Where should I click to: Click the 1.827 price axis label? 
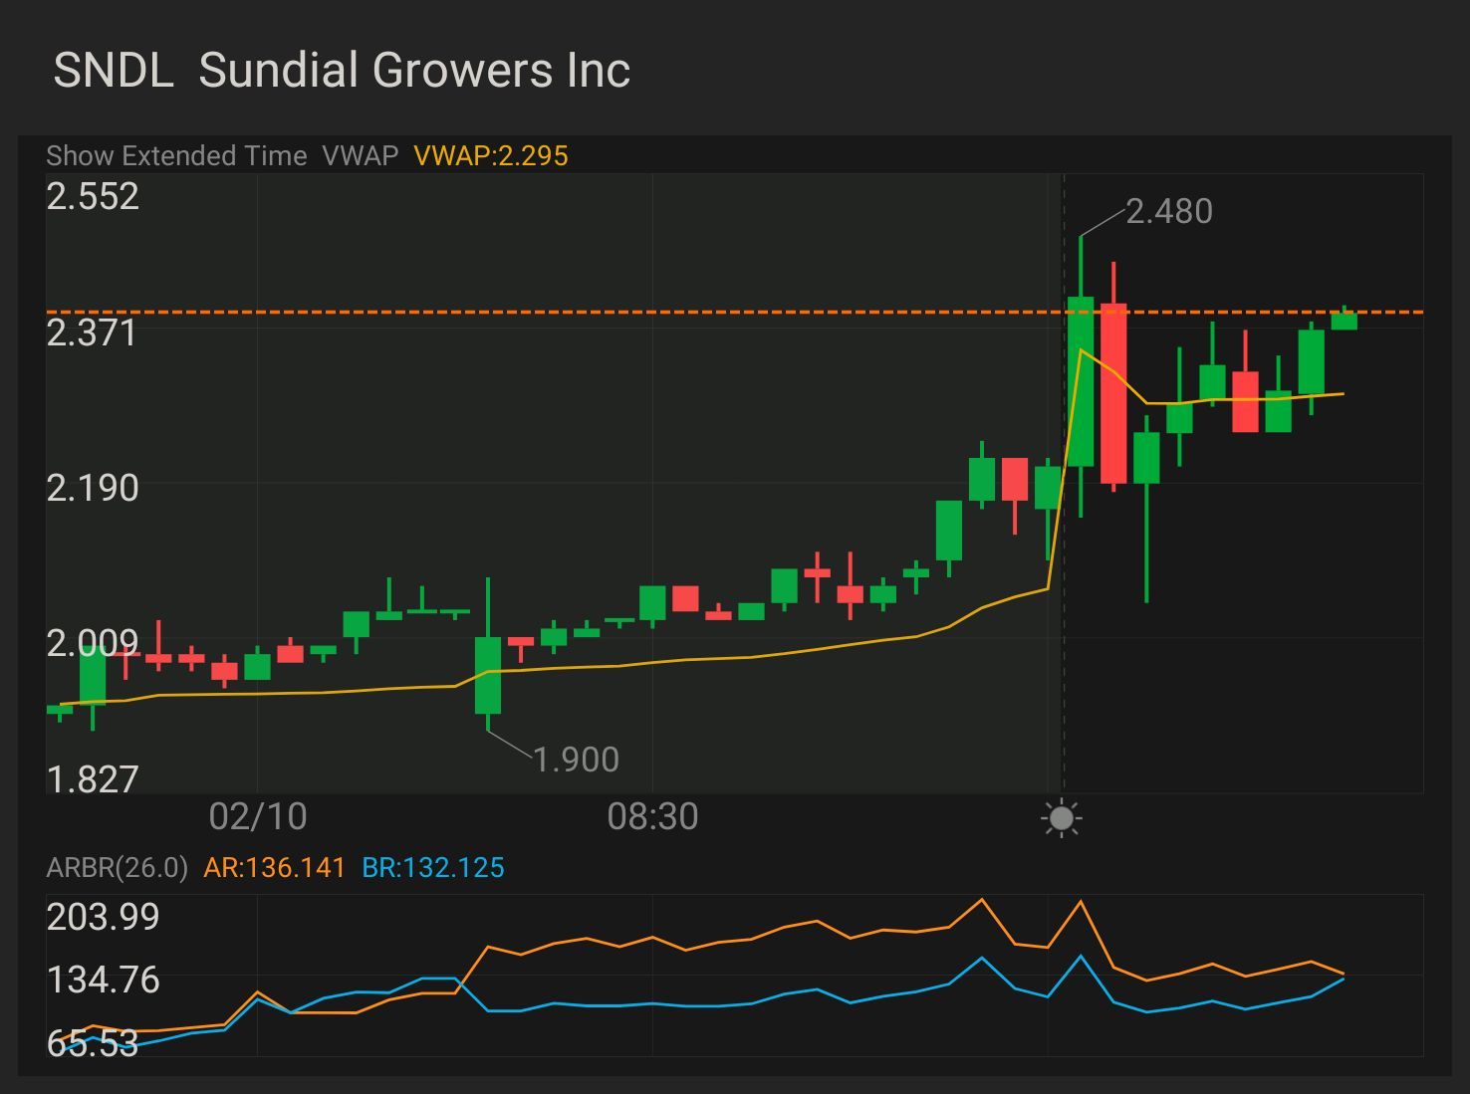(x=93, y=778)
